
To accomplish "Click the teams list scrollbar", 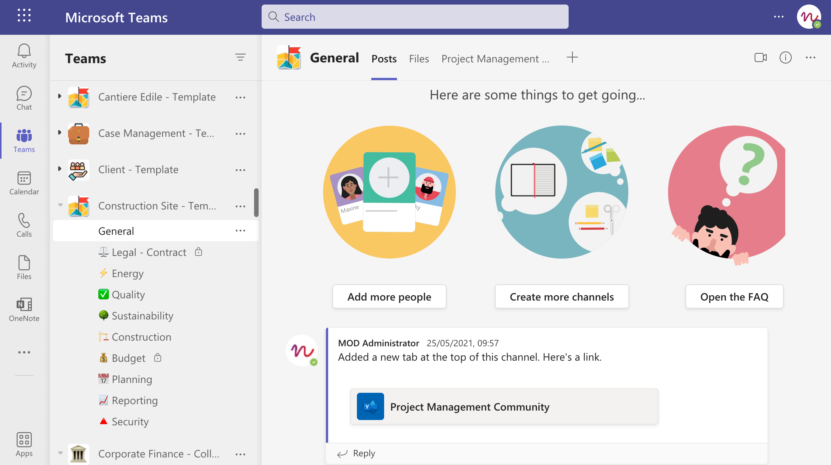I will click(x=256, y=203).
